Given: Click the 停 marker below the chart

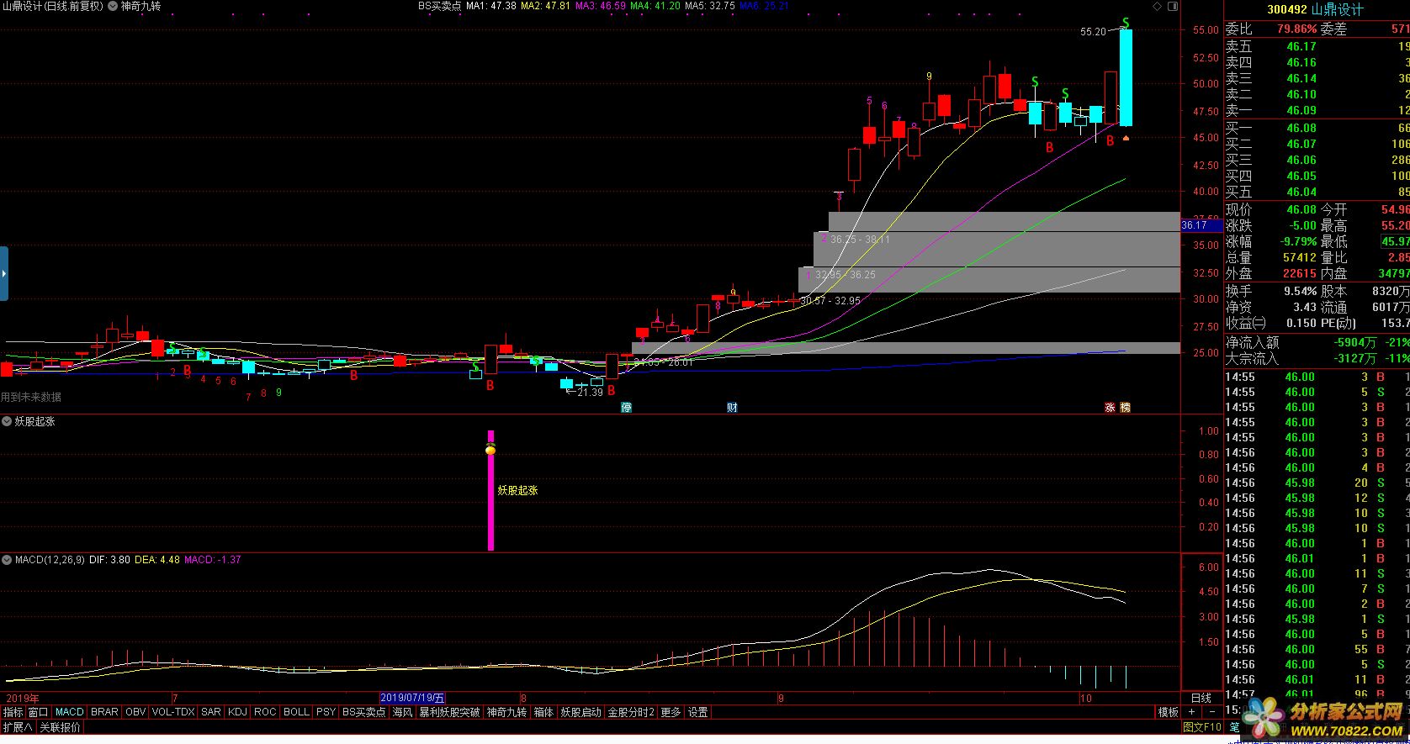Looking at the screenshot, I should click(x=626, y=407).
